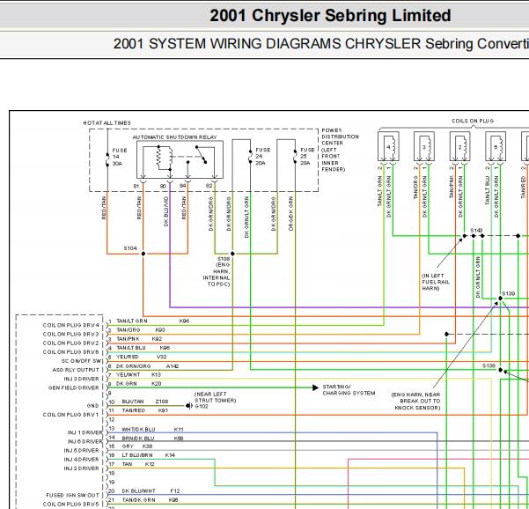Click the 'INJ 4 DRIVER' pin label
Screen dimensions: 529x509
[x=82, y=460]
